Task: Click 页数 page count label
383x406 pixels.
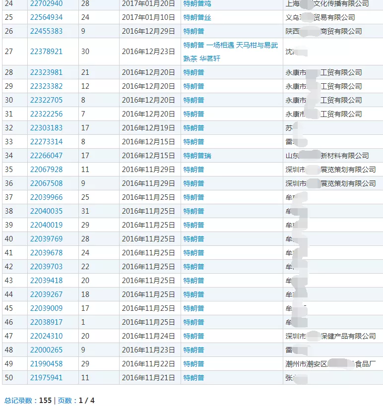Action: tap(64, 401)
